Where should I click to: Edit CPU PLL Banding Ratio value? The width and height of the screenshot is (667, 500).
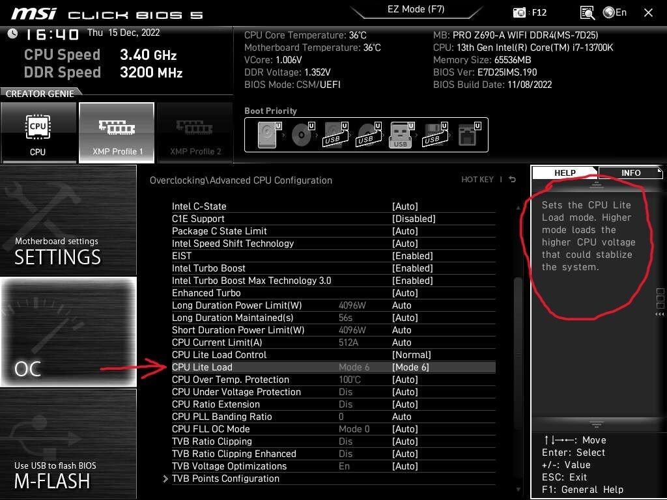click(333, 417)
